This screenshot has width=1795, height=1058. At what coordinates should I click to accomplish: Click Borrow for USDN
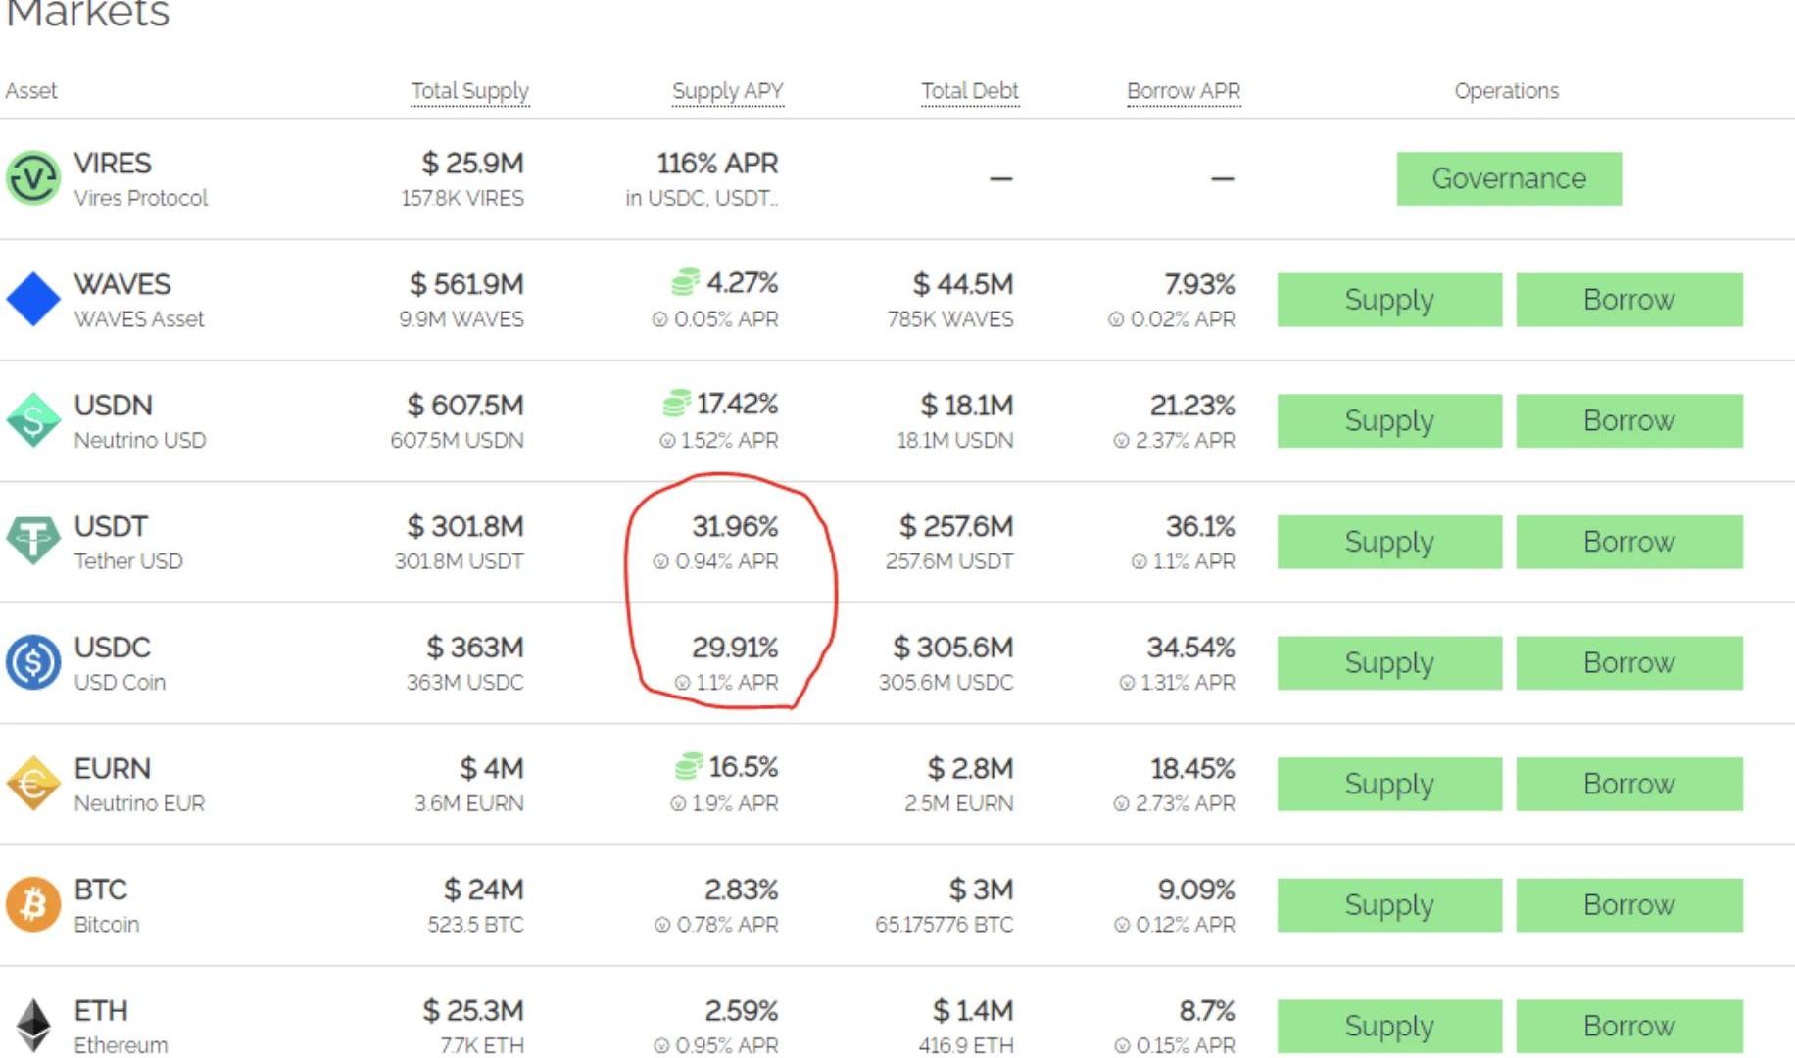[x=1629, y=420]
